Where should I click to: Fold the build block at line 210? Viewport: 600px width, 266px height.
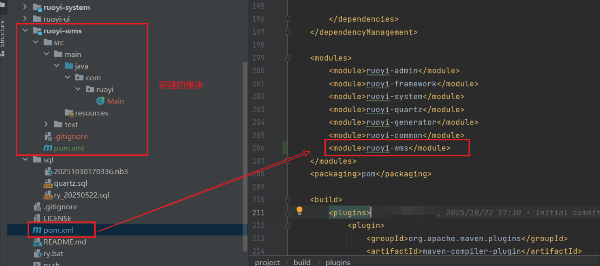287,200
